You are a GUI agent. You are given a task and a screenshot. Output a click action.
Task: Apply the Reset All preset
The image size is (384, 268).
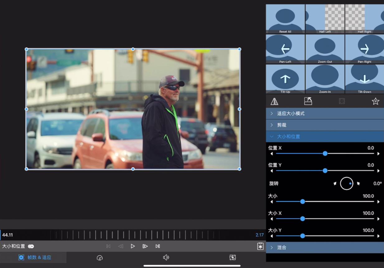285,18
